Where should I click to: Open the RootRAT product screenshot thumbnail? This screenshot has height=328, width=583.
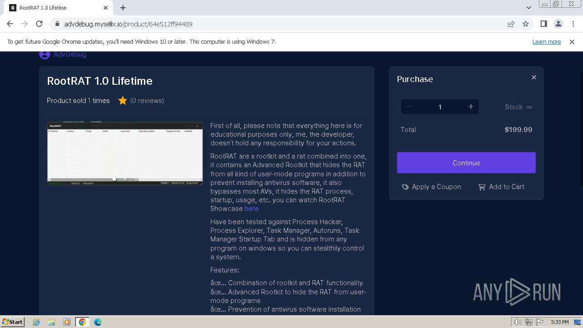click(x=125, y=154)
